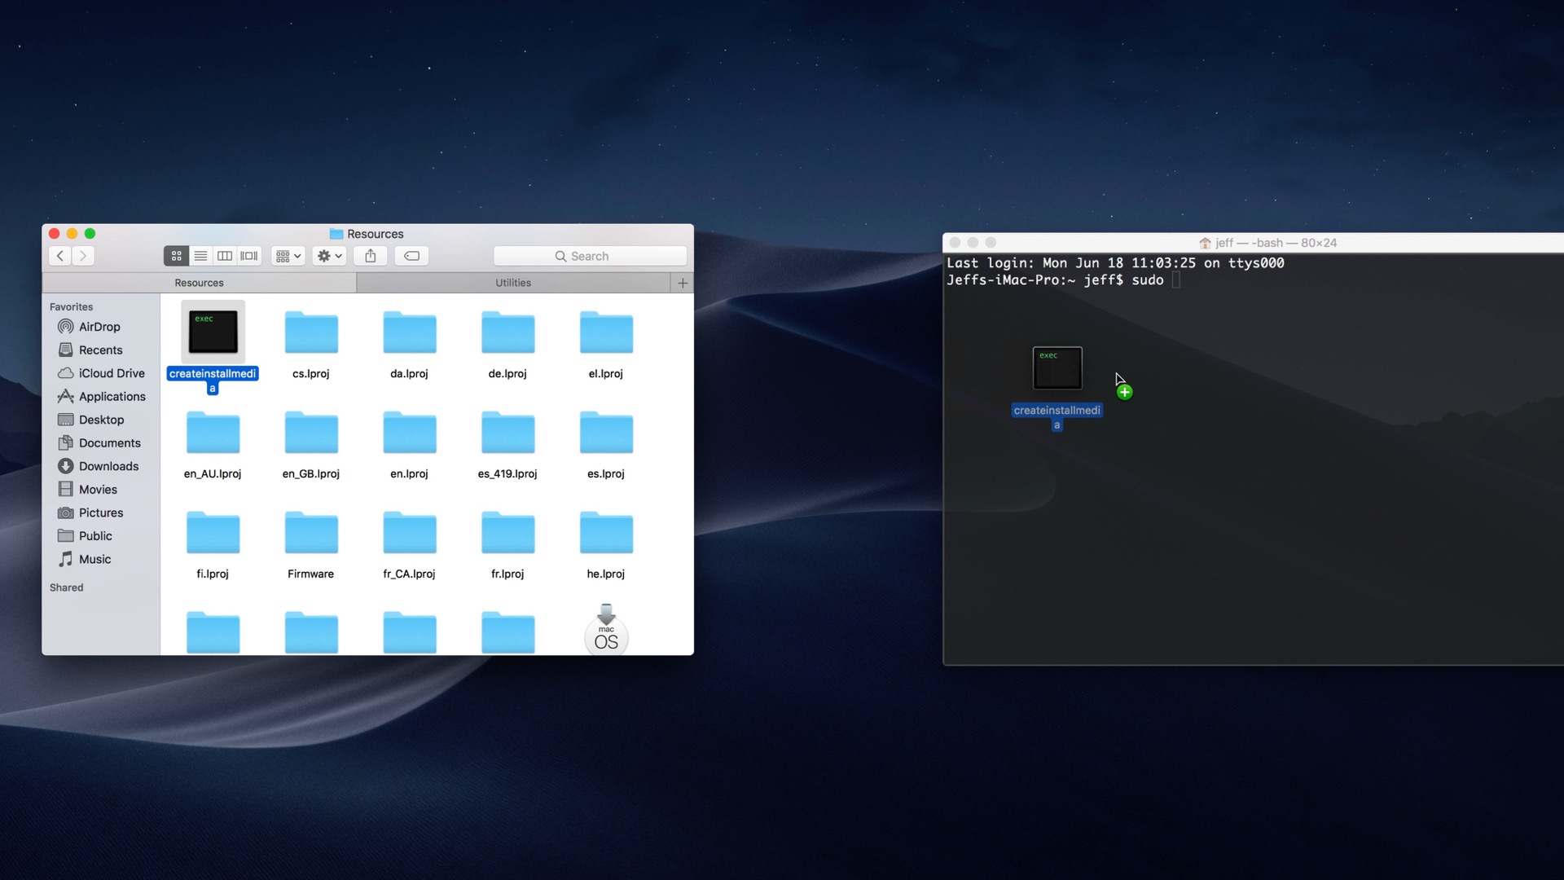Screen dimensions: 1564x880
Task: Click the share button in Finder toolbar
Action: point(371,255)
